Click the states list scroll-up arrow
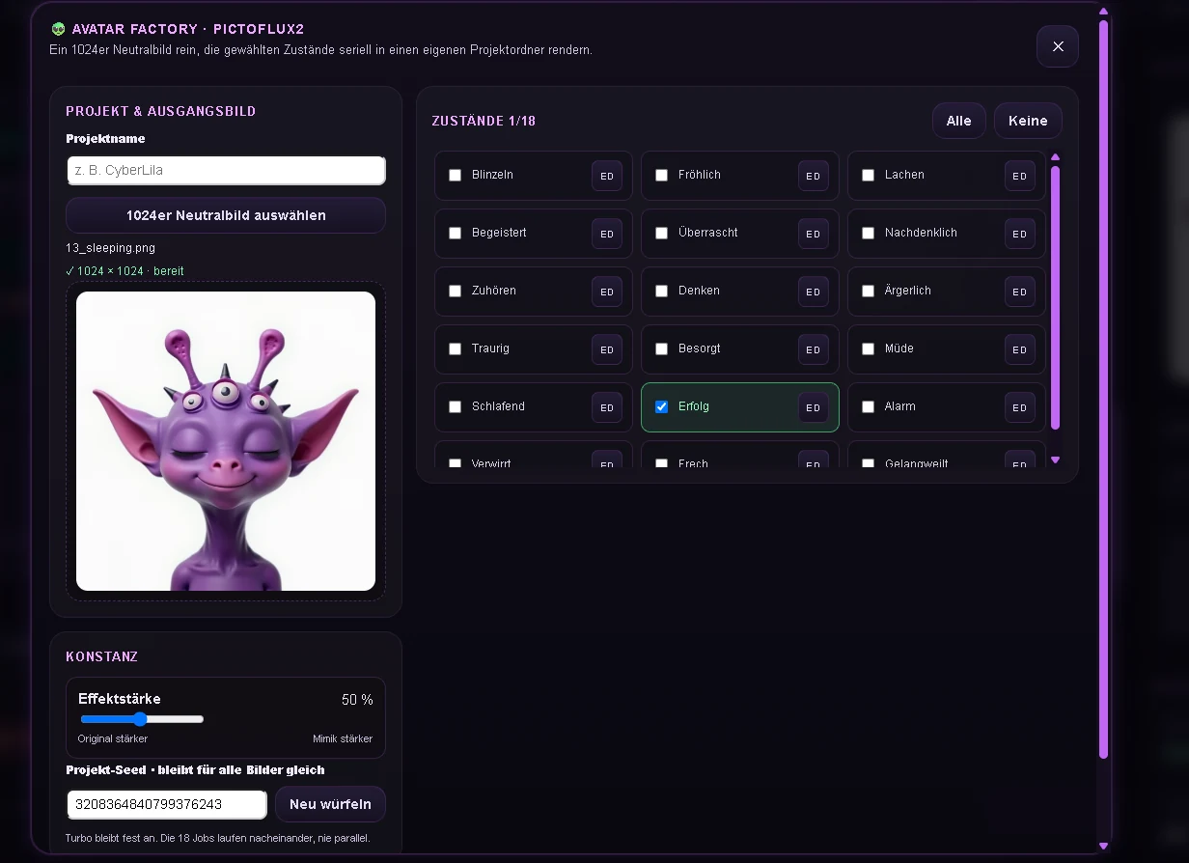 pyautogui.click(x=1055, y=157)
